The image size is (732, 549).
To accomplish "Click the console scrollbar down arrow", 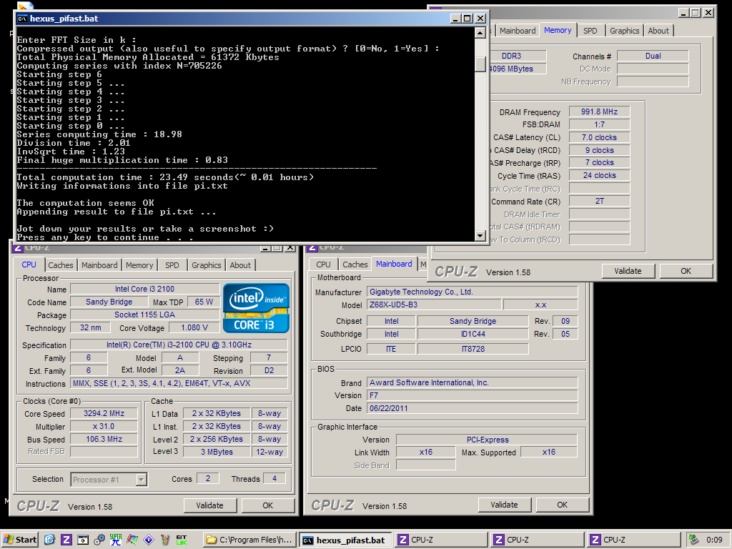I will pos(480,236).
